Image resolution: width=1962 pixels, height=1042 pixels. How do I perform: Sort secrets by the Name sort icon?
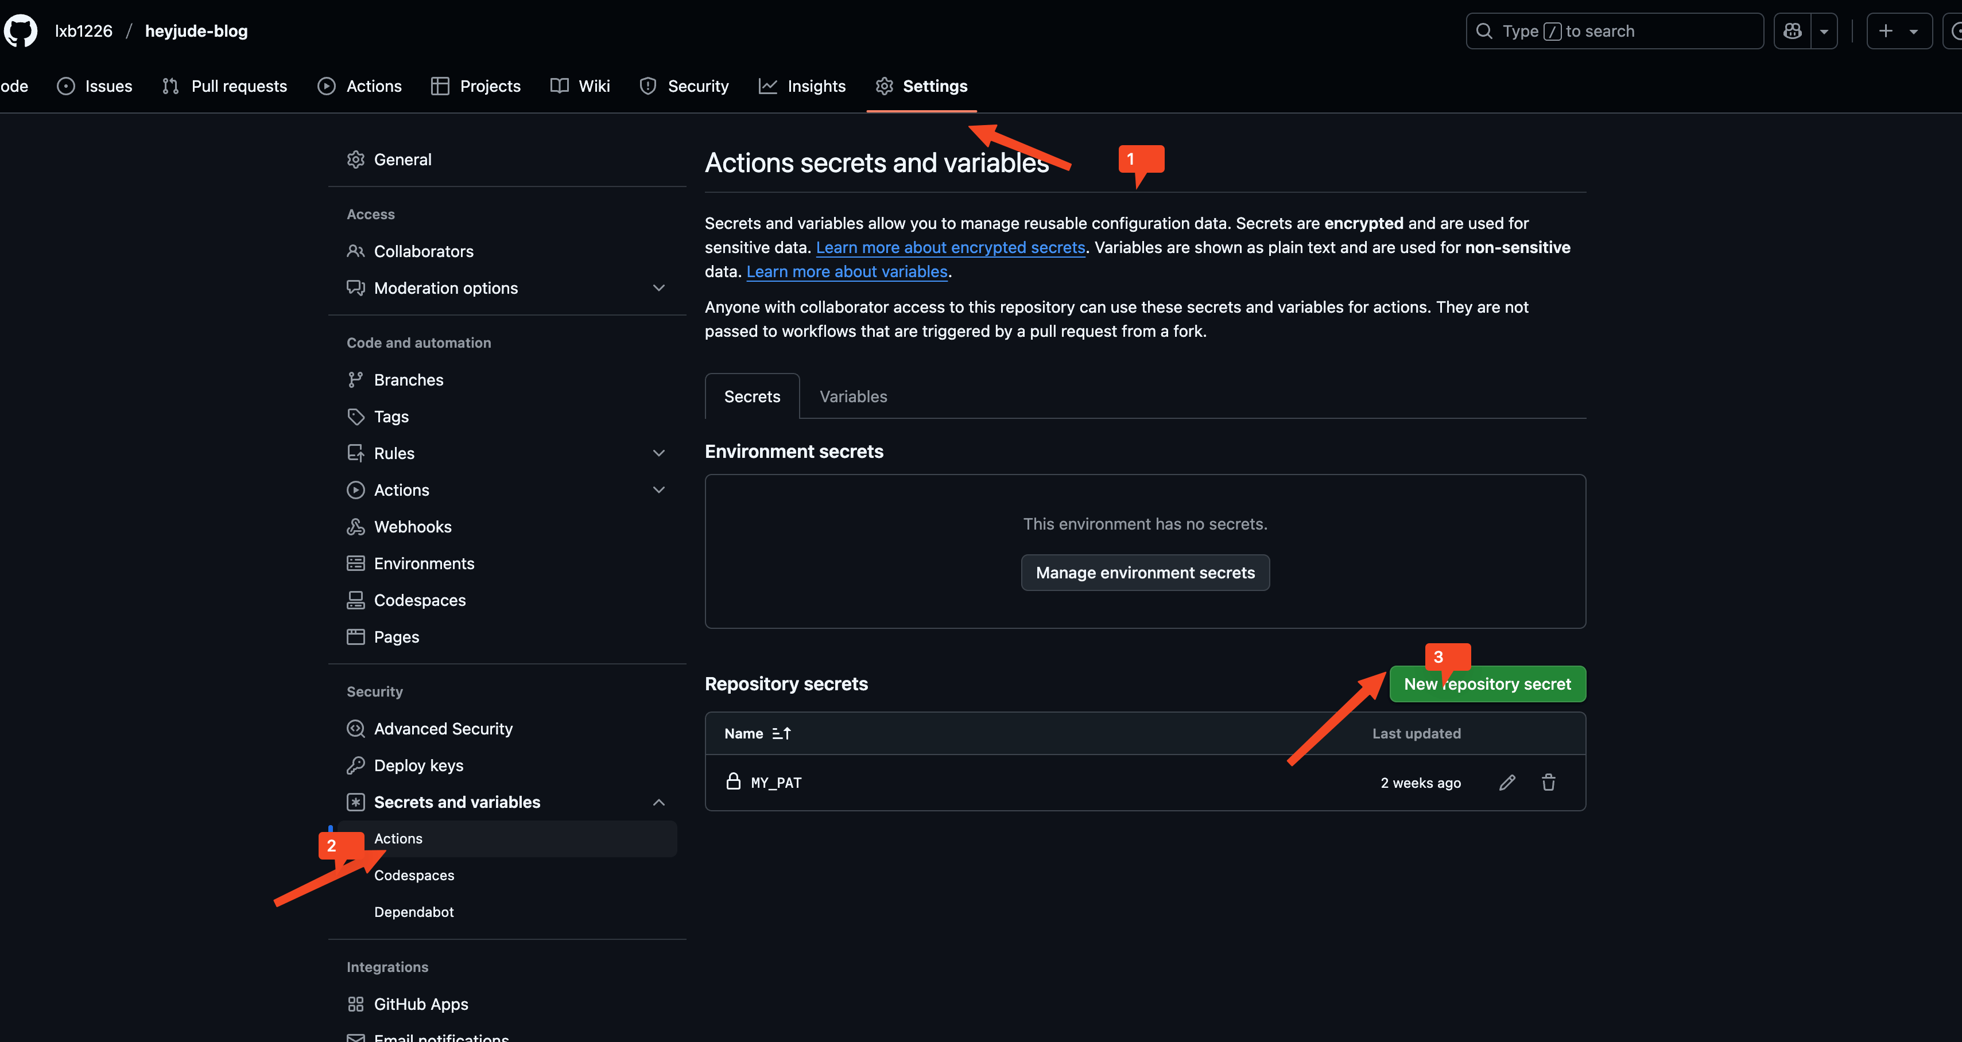pyautogui.click(x=781, y=734)
